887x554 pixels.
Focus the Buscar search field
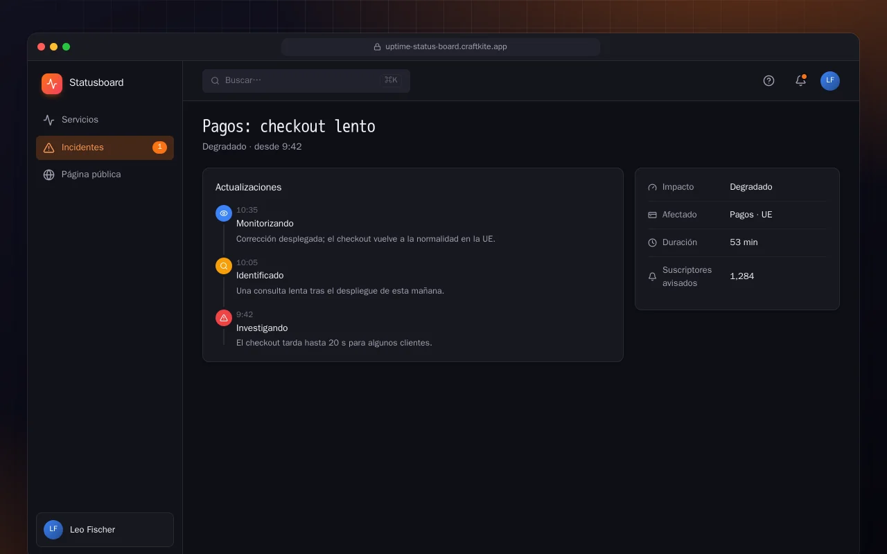point(306,80)
